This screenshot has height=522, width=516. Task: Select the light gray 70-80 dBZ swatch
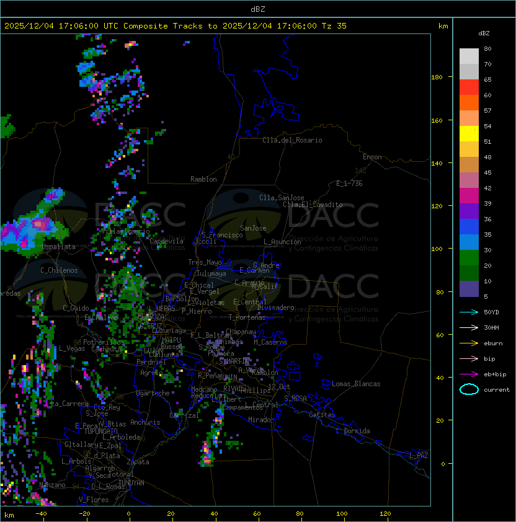(x=469, y=56)
